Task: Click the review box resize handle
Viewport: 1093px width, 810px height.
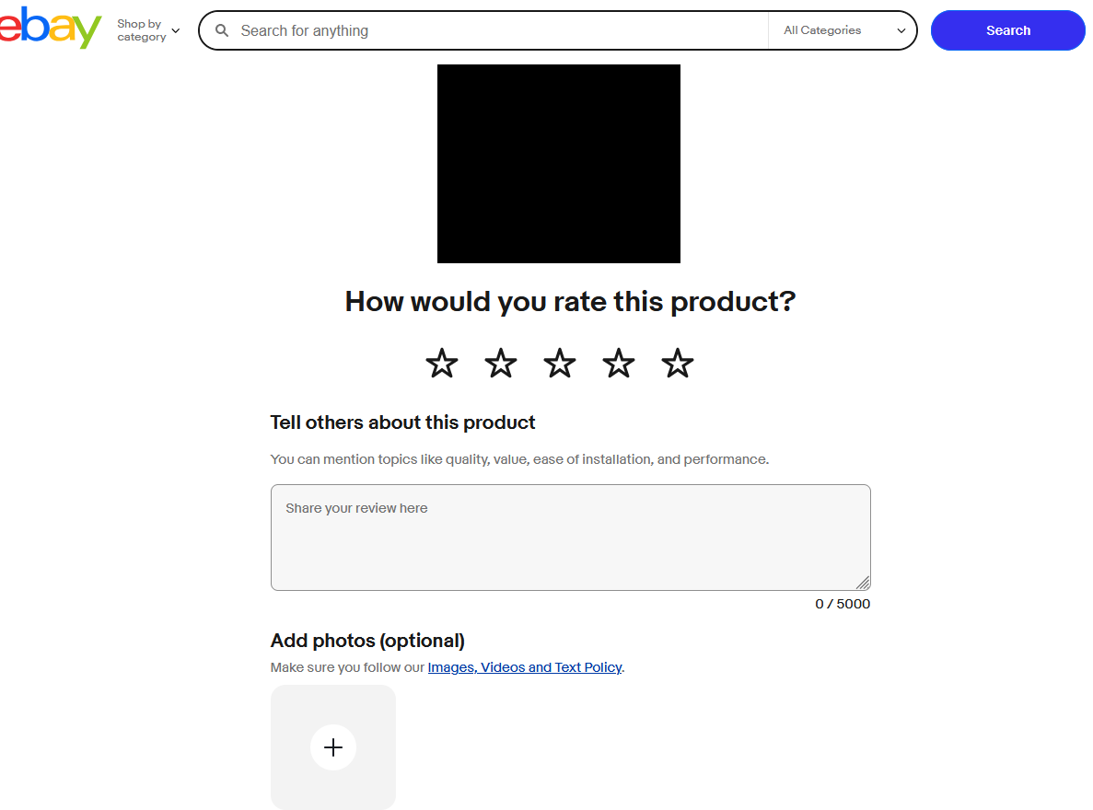Action: tap(863, 583)
